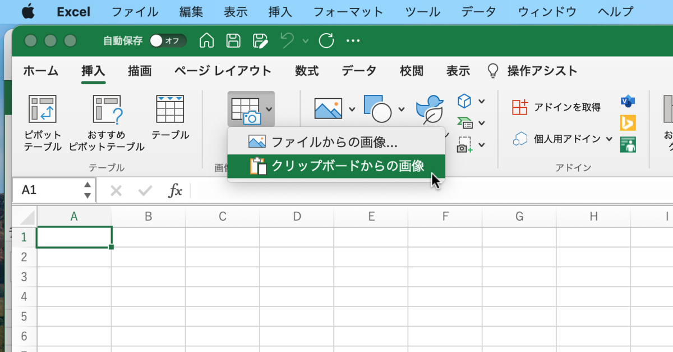Viewport: 673px width, 352px height.
Task: Click the Icons duck-and-leaf button
Action: point(430,109)
